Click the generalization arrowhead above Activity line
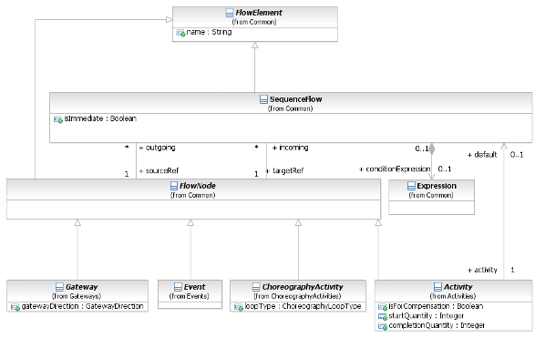545x338 pixels. click(x=378, y=222)
